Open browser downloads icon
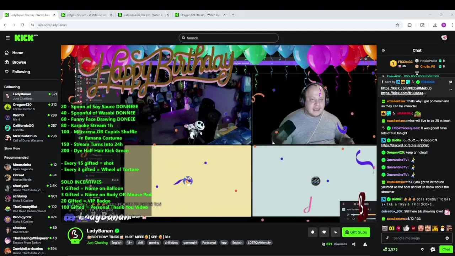 pyautogui.click(x=435, y=25)
